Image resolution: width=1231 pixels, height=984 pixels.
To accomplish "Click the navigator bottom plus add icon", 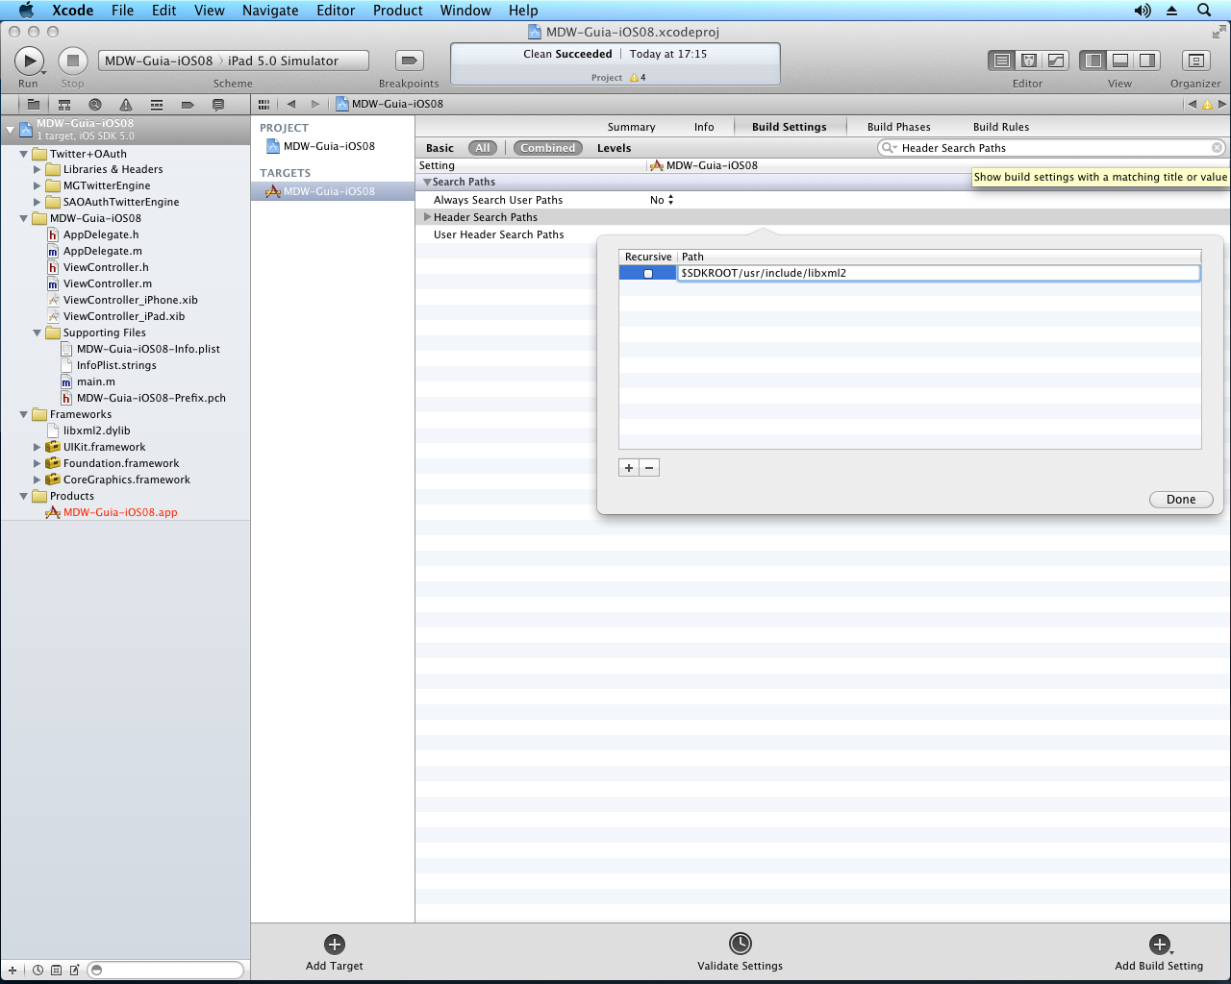I will (x=13, y=971).
